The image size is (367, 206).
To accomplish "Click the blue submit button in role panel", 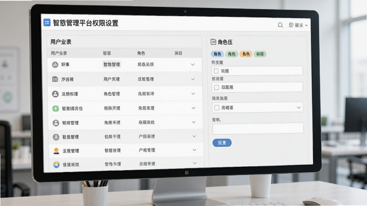I will pyautogui.click(x=222, y=143).
